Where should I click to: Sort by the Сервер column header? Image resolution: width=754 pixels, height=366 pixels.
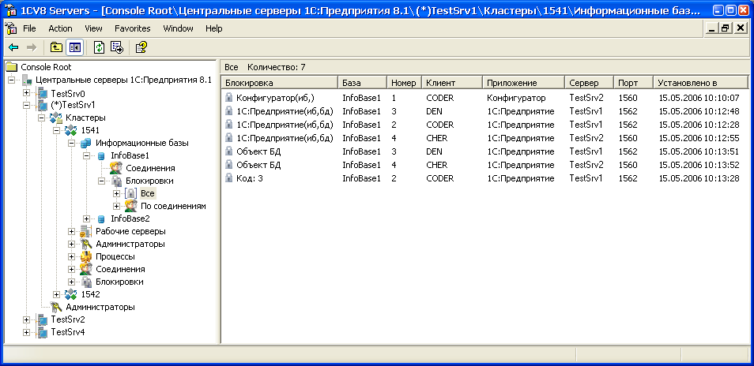coord(590,83)
